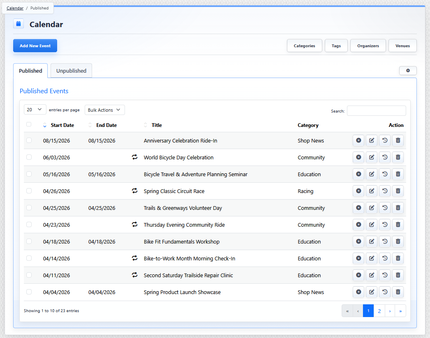Select Bike Fit Fundamentals Workshop checkbox
430x338 pixels.
[x=29, y=241]
